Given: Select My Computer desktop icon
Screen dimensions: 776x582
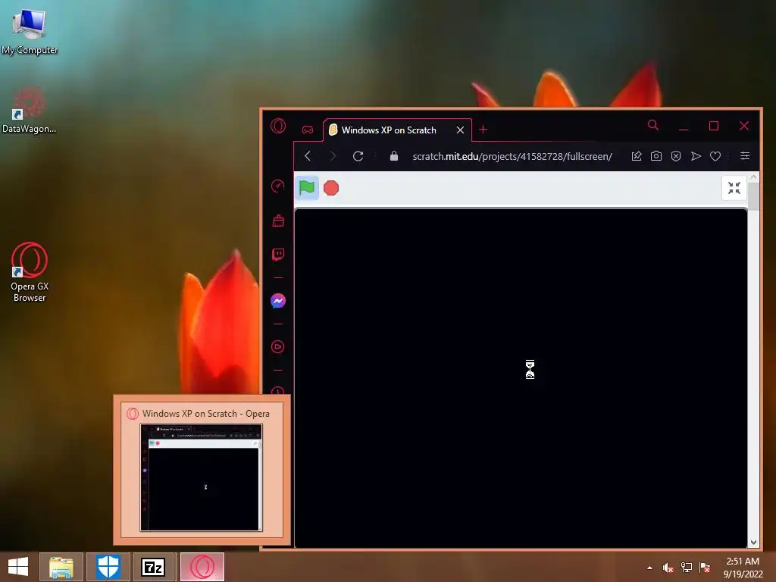Looking at the screenshot, I should pyautogui.click(x=30, y=31).
